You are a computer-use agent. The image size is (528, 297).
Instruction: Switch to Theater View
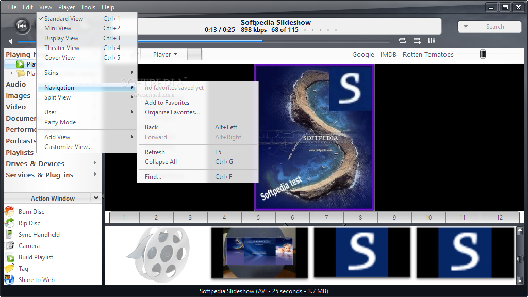coord(87,48)
